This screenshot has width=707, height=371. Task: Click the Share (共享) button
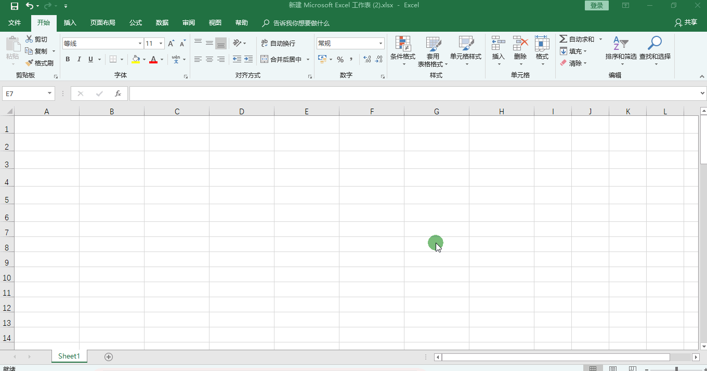tap(686, 23)
